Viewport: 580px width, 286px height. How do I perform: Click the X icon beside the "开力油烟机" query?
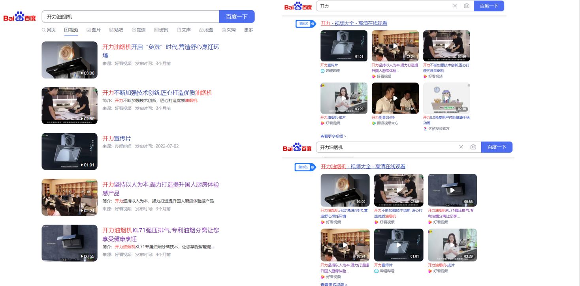coord(461,147)
